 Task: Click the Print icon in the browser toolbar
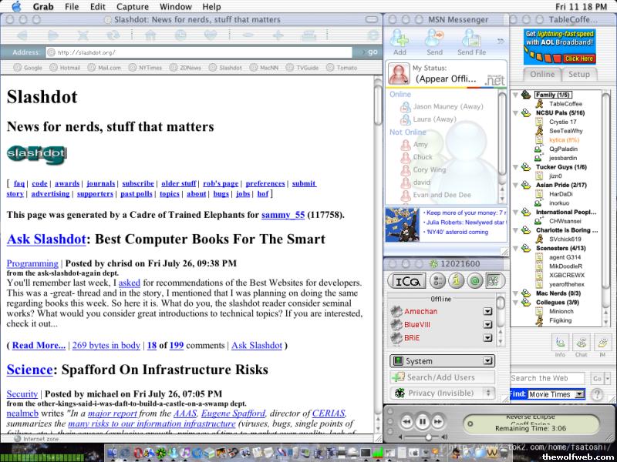coord(308,35)
